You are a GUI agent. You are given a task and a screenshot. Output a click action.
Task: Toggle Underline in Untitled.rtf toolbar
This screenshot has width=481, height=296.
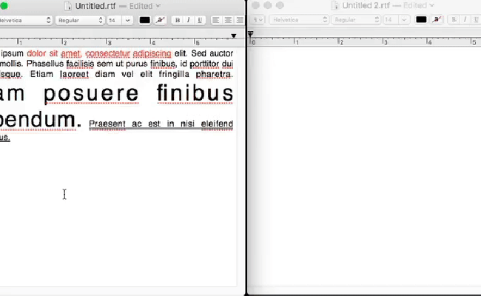(200, 20)
